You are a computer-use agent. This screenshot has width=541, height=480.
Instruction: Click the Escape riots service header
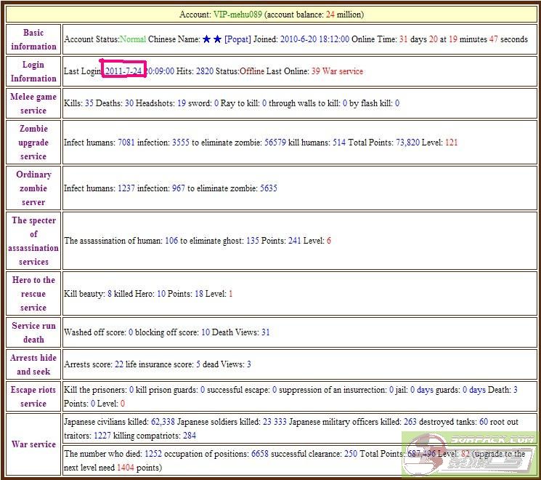(x=33, y=396)
